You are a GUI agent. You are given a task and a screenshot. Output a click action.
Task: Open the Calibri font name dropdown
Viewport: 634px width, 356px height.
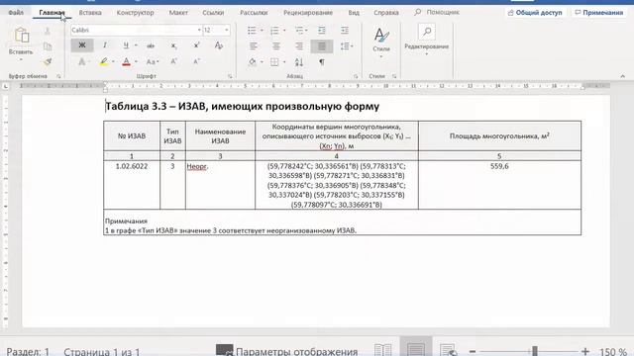click(199, 31)
